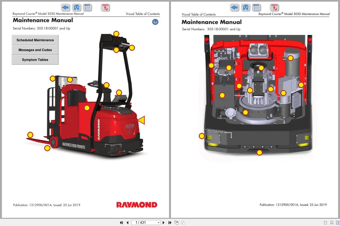Click the hotspot on the red side panel
The height and width of the screenshot is (226, 340).
tap(87, 108)
